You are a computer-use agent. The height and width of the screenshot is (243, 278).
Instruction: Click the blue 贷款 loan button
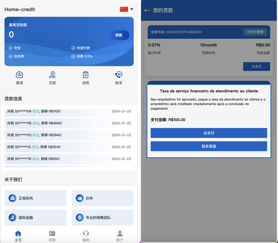pyautogui.click(x=119, y=35)
